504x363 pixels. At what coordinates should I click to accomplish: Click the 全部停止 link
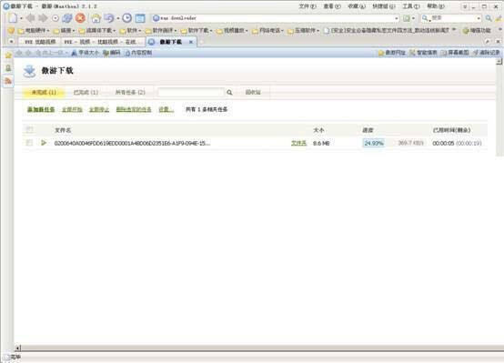click(x=99, y=110)
